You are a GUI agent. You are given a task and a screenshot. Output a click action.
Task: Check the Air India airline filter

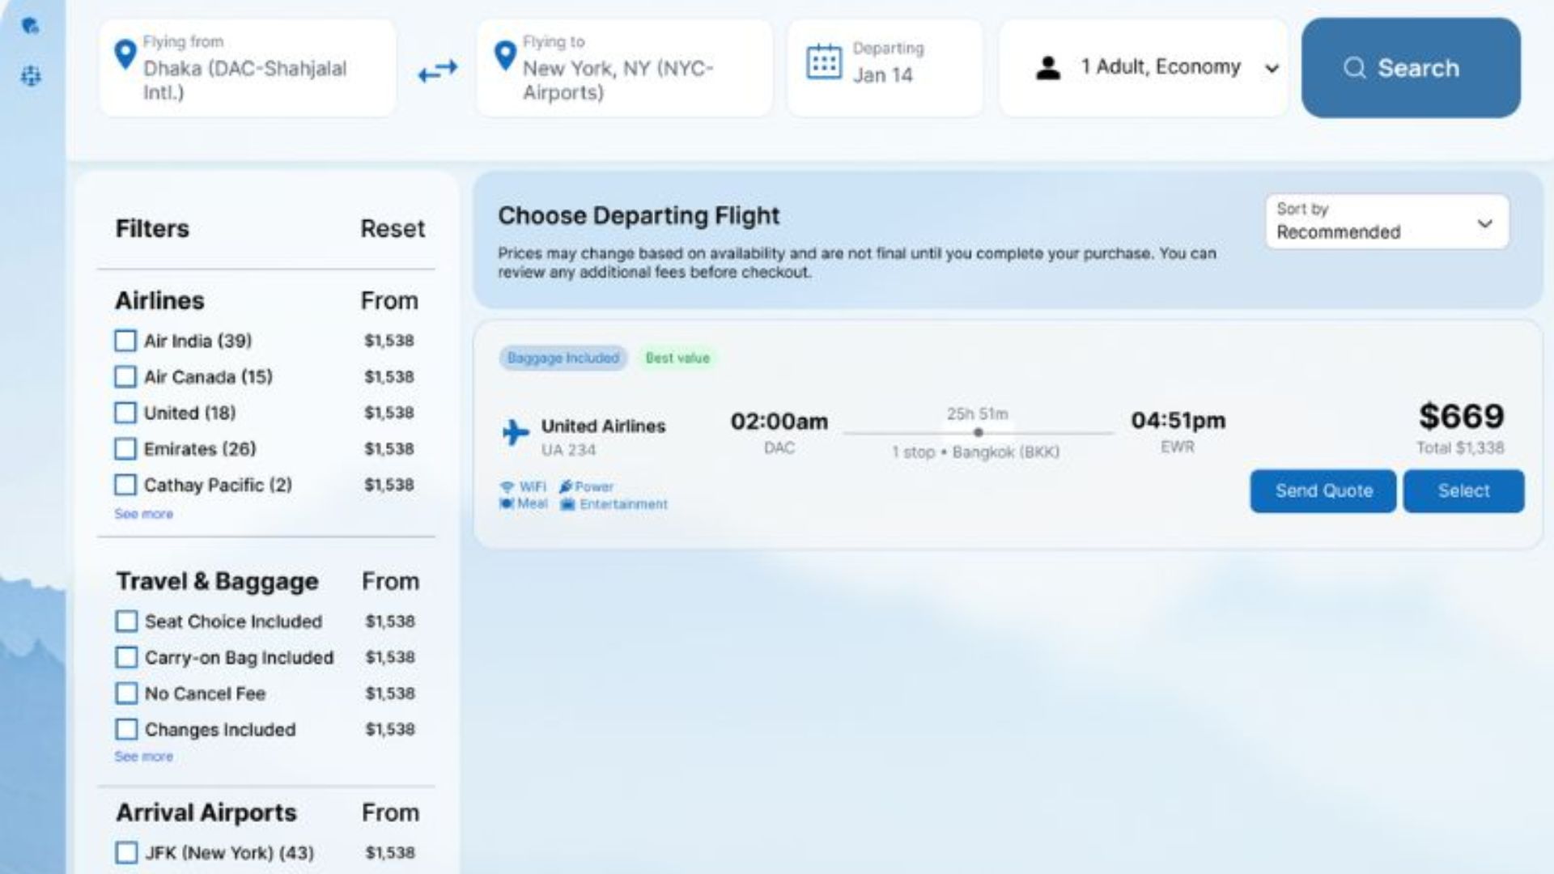click(125, 341)
